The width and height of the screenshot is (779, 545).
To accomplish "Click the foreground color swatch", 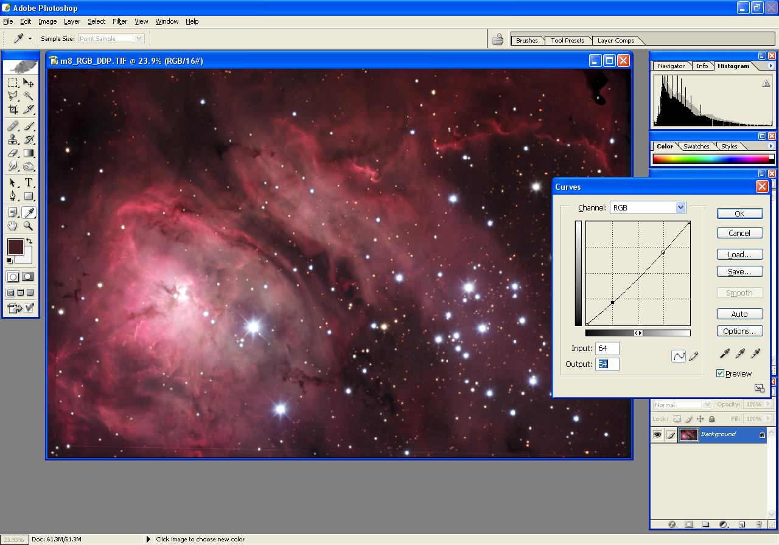I will click(x=15, y=246).
